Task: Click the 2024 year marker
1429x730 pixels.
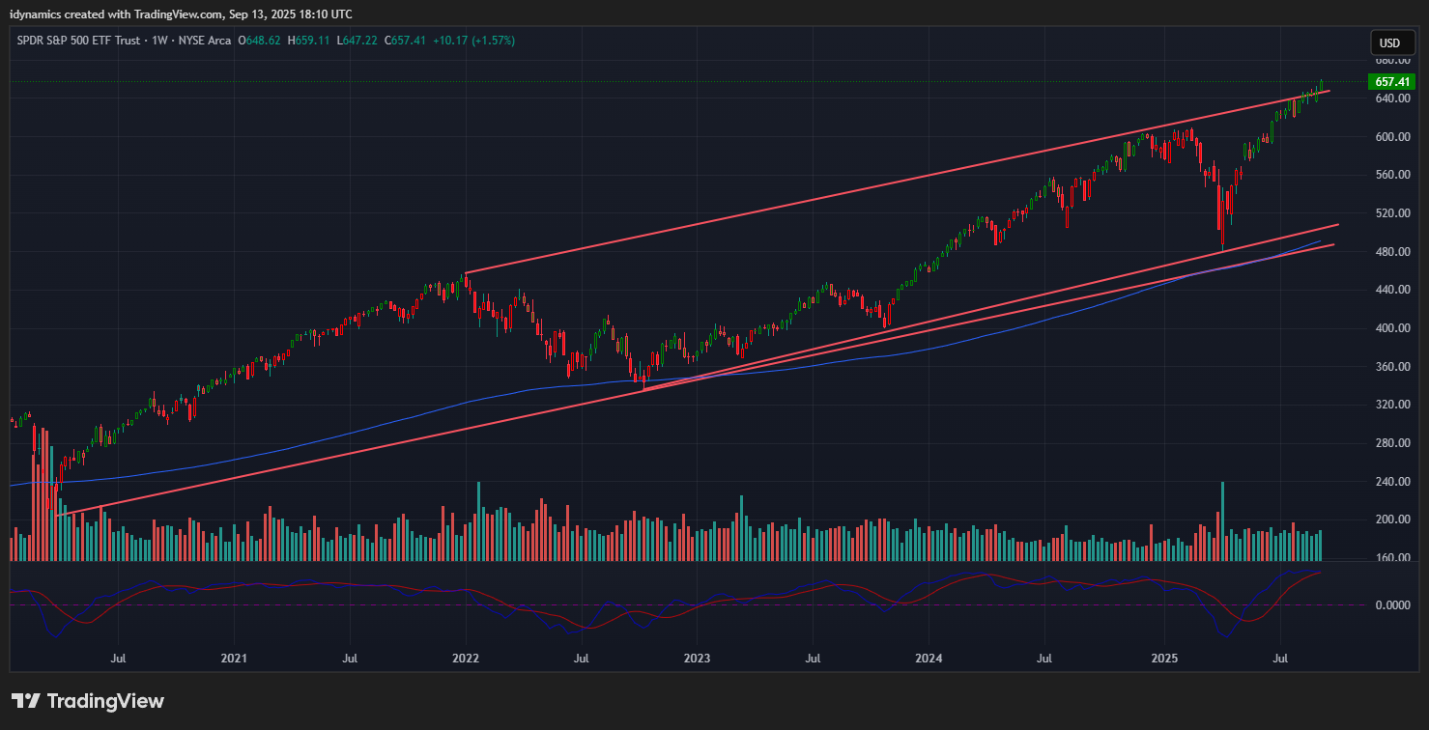Action: (x=929, y=659)
